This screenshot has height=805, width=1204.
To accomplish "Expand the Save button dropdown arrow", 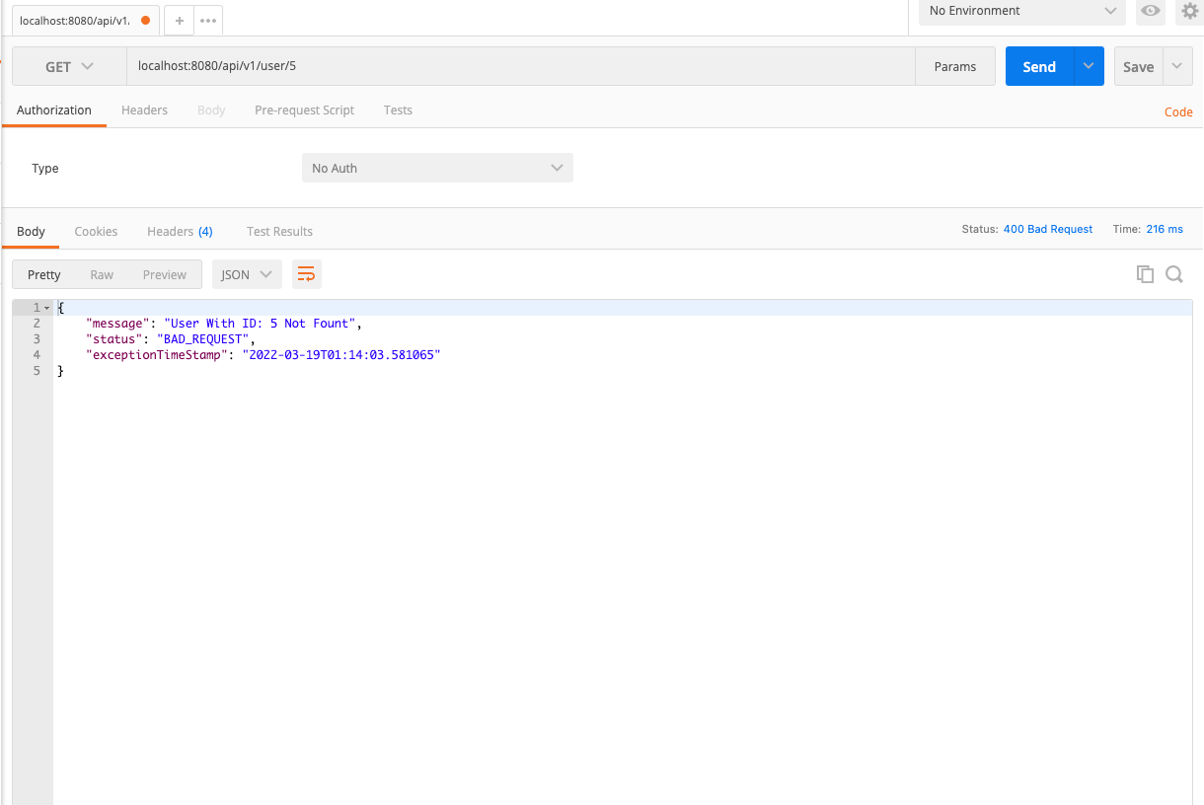I will [x=1177, y=66].
